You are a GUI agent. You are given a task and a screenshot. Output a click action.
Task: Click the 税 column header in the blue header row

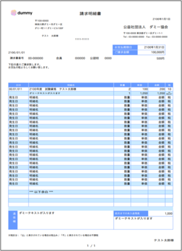coord(169,85)
